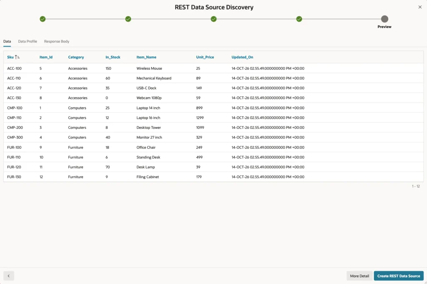Screen dimensions: 427x284
Task: Sort by the Category column header
Action: [76, 57]
